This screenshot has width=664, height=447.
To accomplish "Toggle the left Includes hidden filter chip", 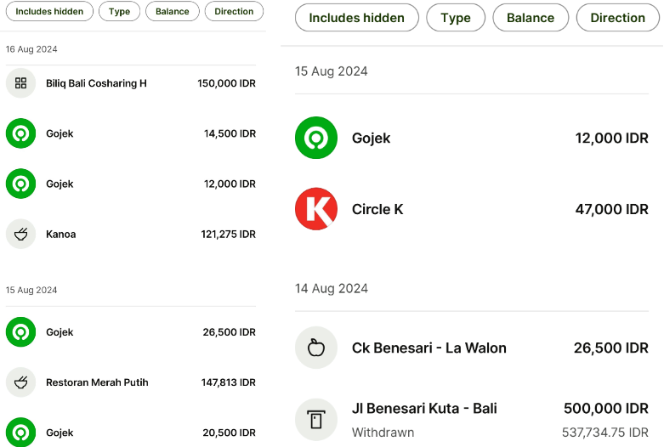I will [x=49, y=11].
